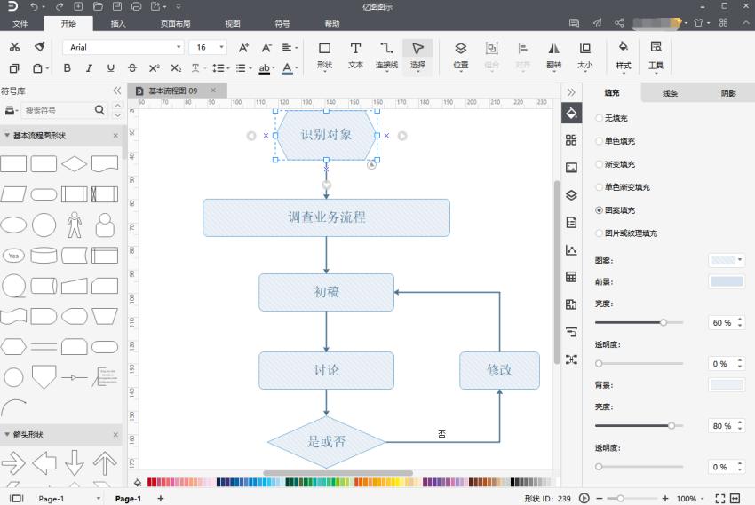This screenshot has width=755, height=505.
Task: Click the Format Painter brush icon
Action: pyautogui.click(x=39, y=47)
